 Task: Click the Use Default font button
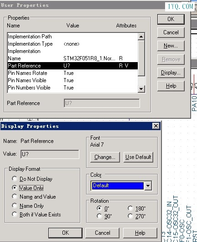138,157
